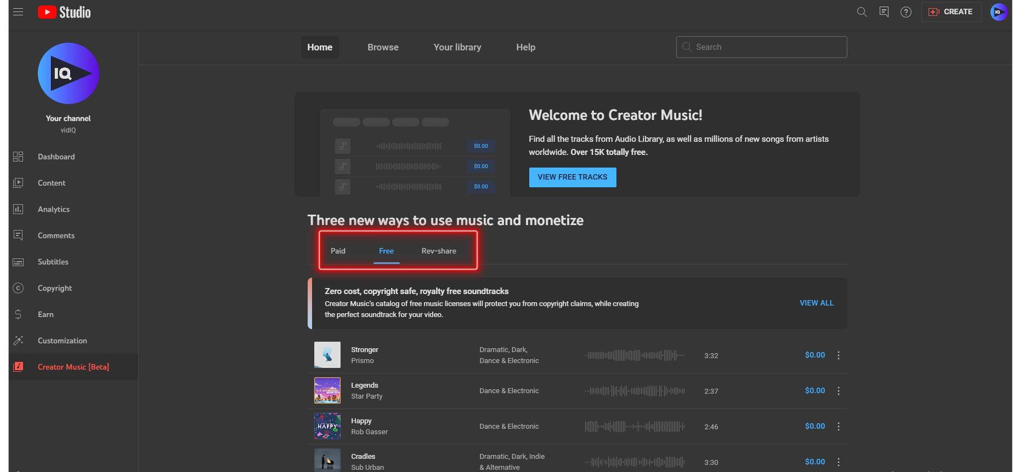The width and height of the screenshot is (1019, 472).
Task: Click the $0.00 price for Legends
Action: [814, 390]
